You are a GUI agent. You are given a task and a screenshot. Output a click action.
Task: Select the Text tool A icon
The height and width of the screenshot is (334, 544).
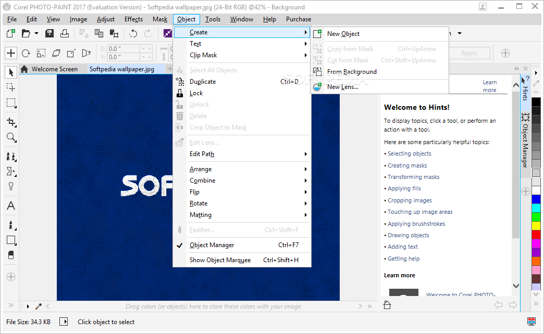point(11,206)
